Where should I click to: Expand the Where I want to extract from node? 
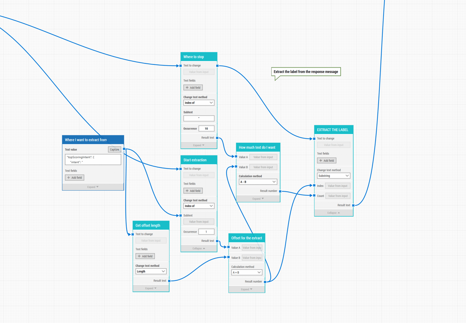93,186
